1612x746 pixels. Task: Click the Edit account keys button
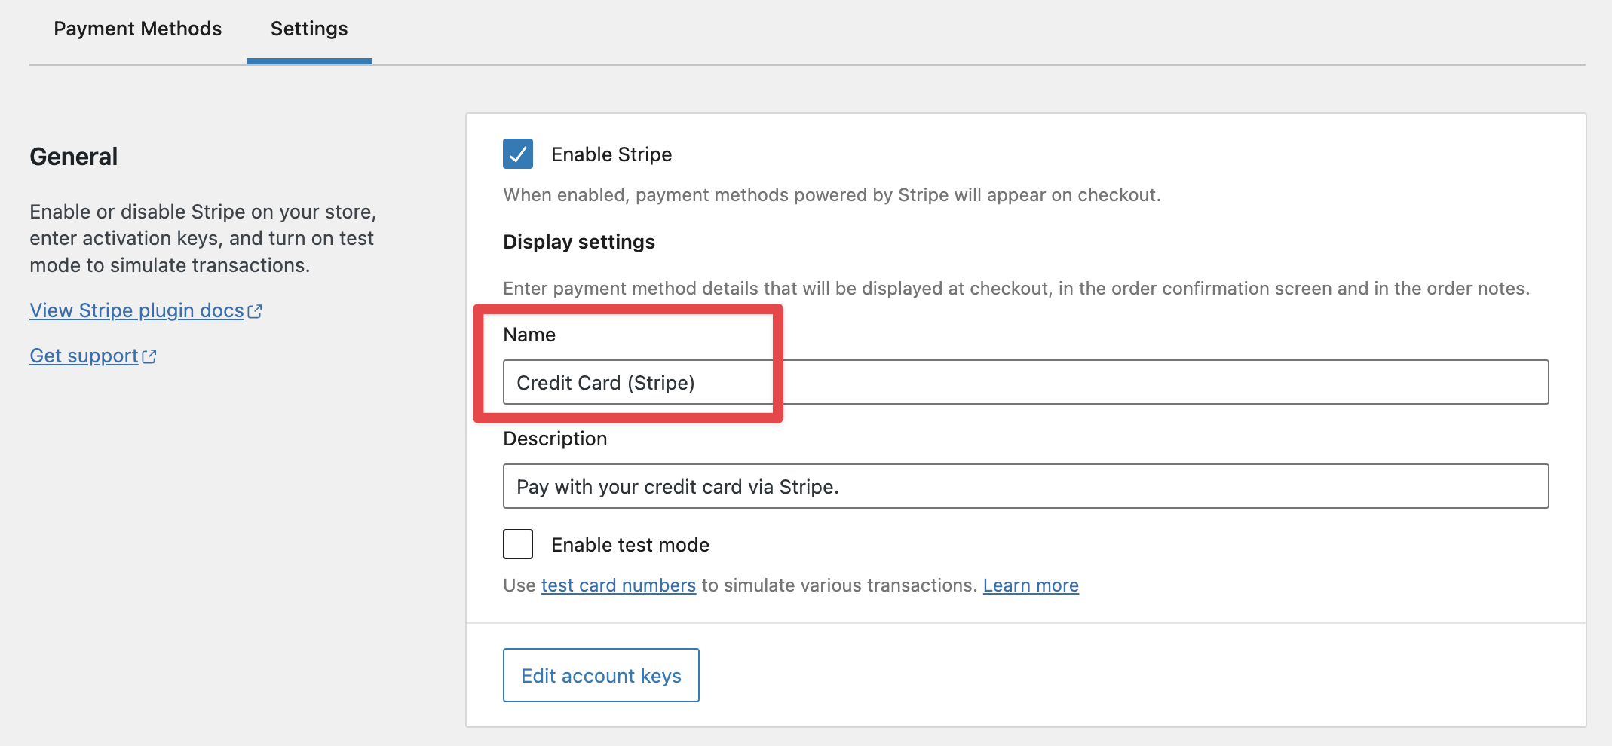pyautogui.click(x=601, y=675)
